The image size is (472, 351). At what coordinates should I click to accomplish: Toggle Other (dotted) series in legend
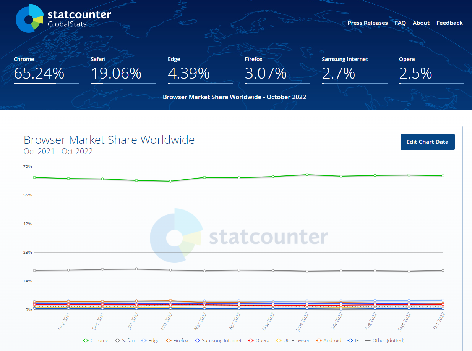pyautogui.click(x=385, y=340)
